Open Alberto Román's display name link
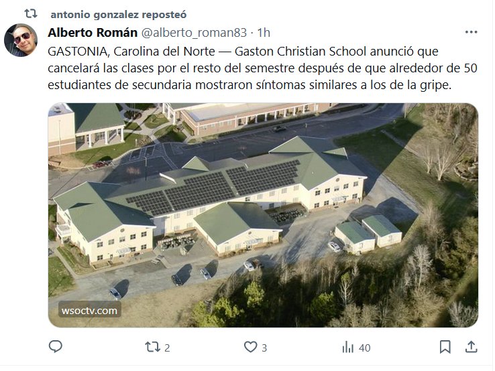This screenshot has width=495, height=371. pyautogui.click(x=91, y=32)
